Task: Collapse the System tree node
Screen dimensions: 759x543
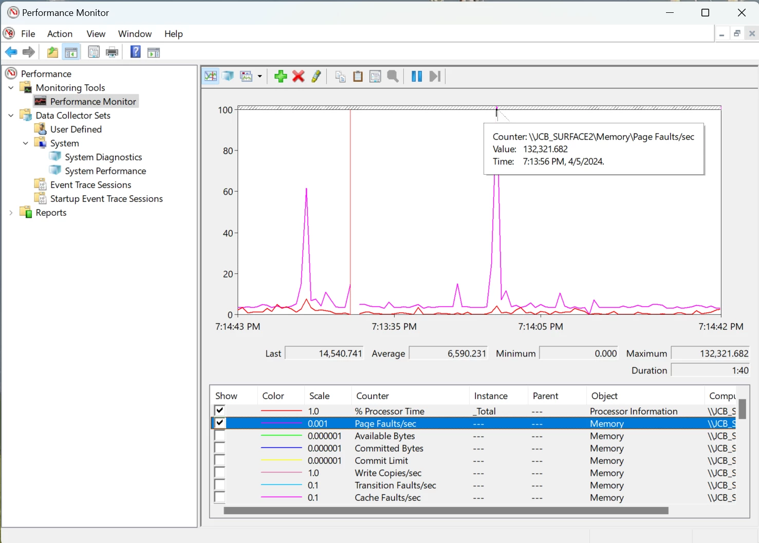Action: [25, 143]
